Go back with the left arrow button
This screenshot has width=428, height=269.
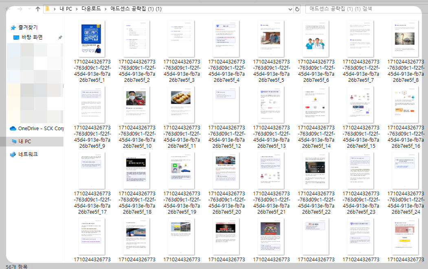(8, 9)
